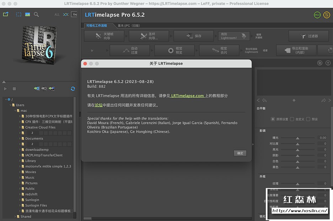Click the 拖到 Lightroom! button

(234, 36)
